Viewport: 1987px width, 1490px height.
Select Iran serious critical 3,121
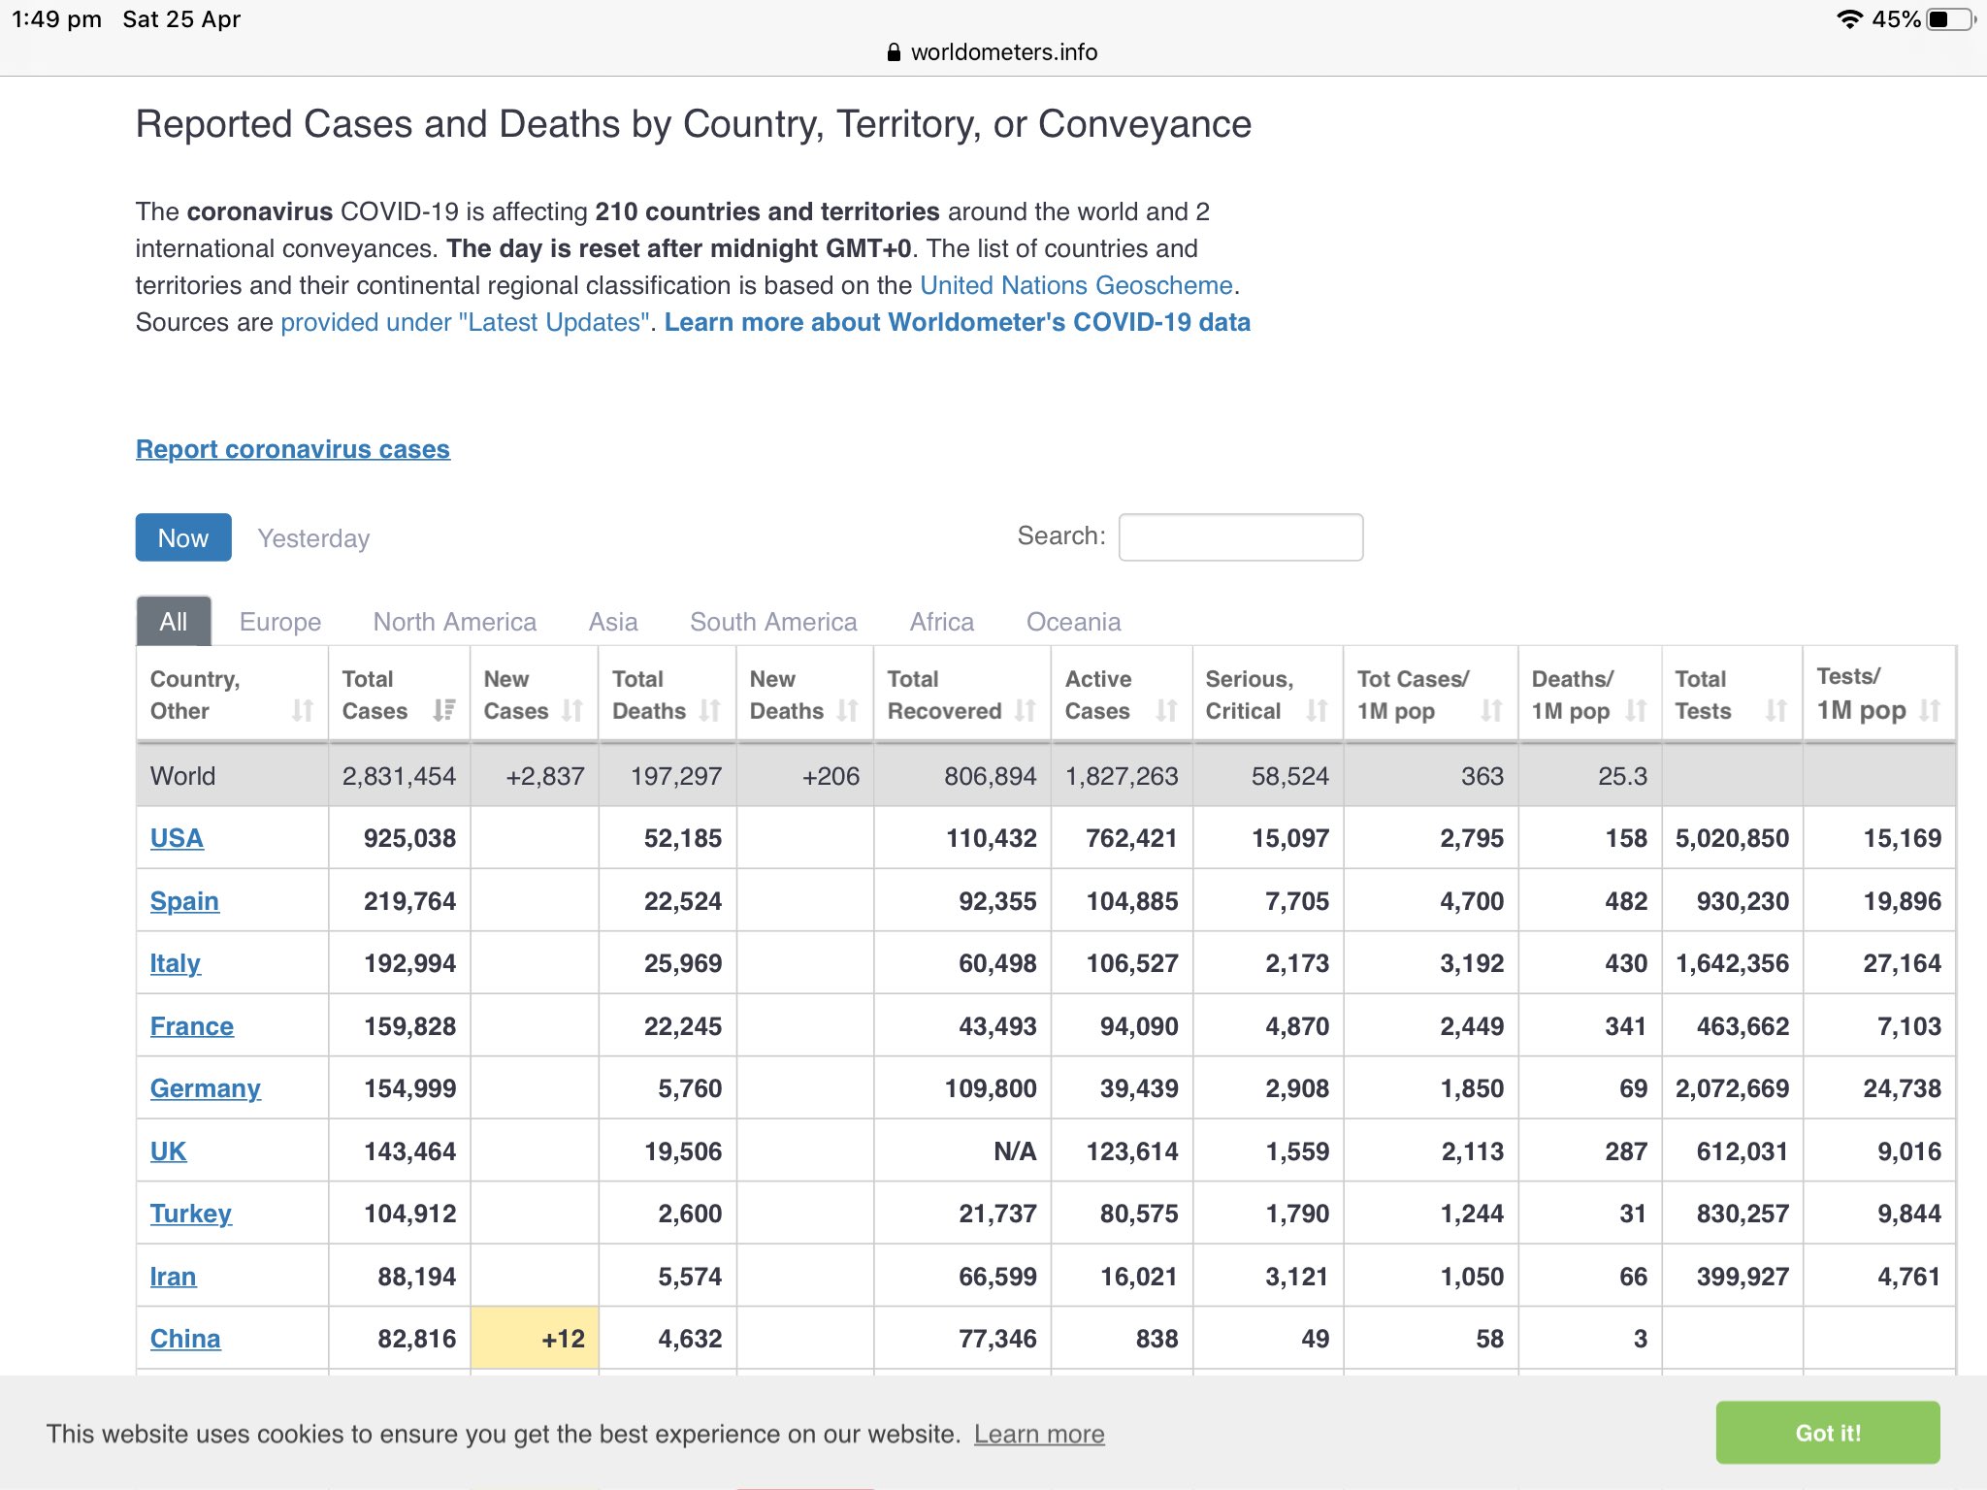[x=1269, y=1277]
